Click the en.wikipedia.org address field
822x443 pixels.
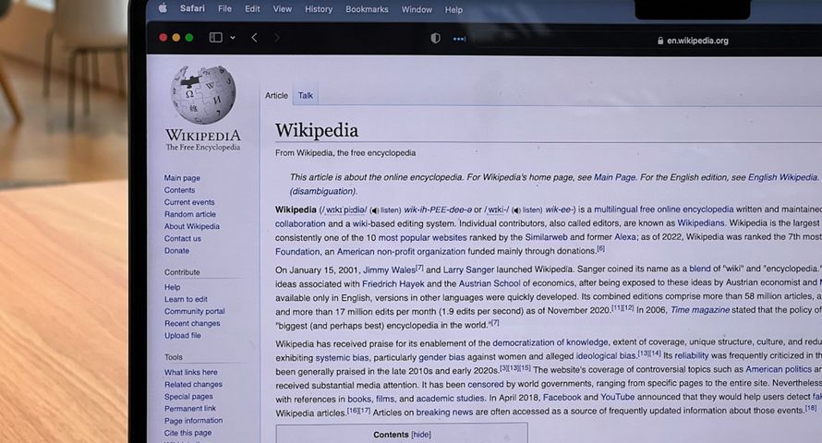coord(692,41)
